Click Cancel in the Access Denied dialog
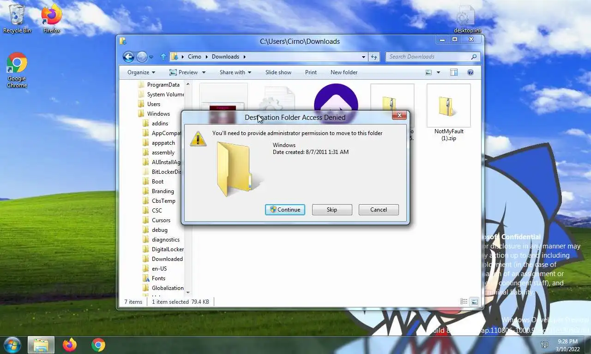Viewport: 591px width, 354px height. click(x=379, y=210)
